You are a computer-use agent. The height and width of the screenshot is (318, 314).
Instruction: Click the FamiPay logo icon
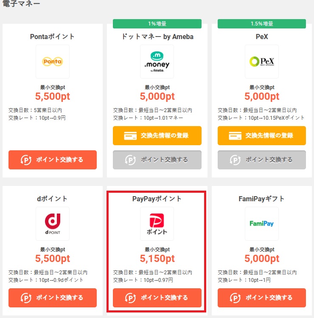tap(262, 224)
